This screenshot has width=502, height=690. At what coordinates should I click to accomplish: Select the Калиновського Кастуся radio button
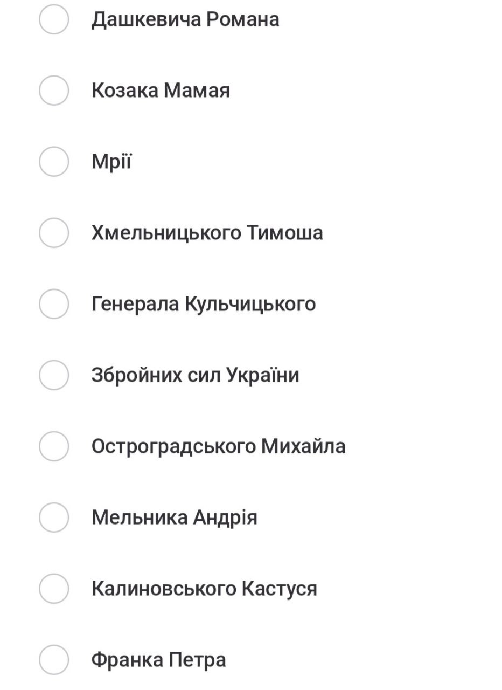54,589
